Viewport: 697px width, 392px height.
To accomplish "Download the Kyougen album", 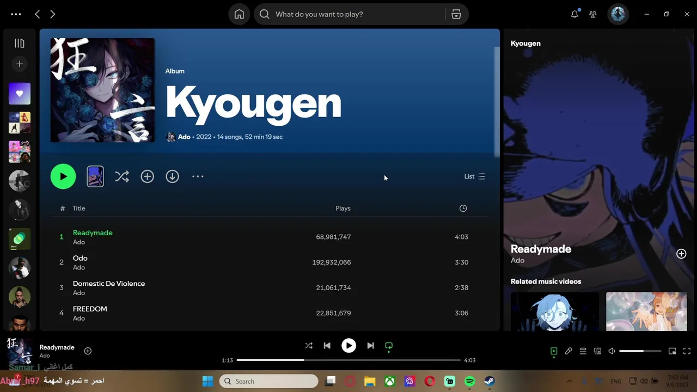I will pyautogui.click(x=172, y=176).
